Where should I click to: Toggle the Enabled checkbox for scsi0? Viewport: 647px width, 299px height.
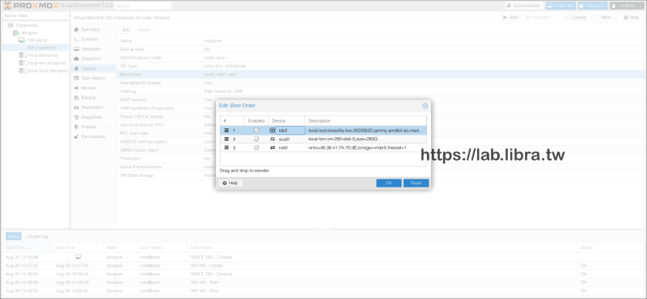pyautogui.click(x=256, y=139)
